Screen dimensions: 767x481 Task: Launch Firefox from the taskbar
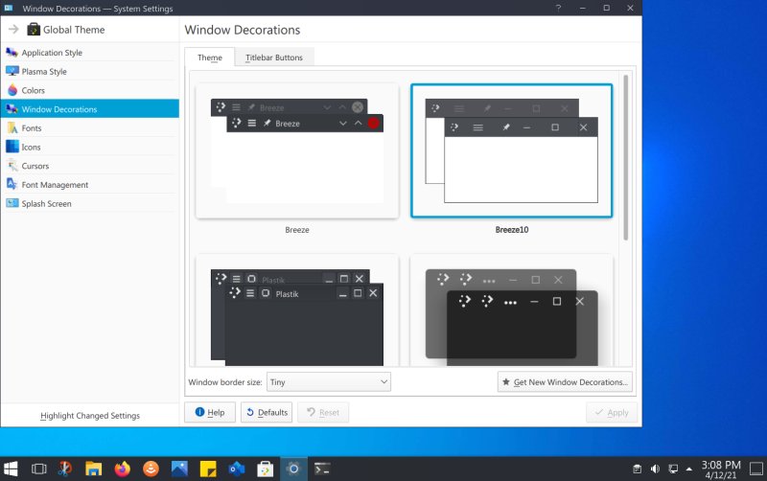pyautogui.click(x=122, y=469)
